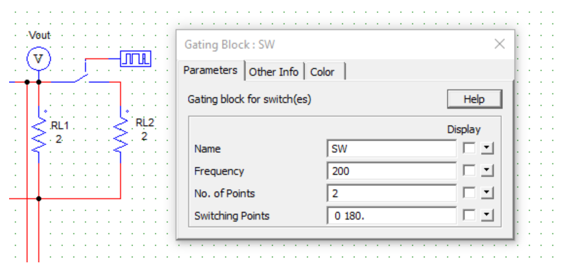Click the Switching Points parameter label

[232, 216]
